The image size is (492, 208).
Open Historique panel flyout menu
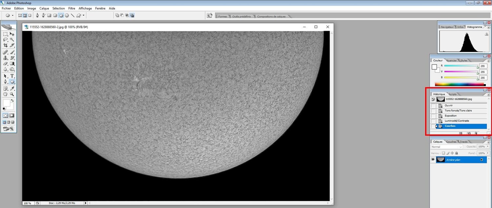tap(489, 94)
